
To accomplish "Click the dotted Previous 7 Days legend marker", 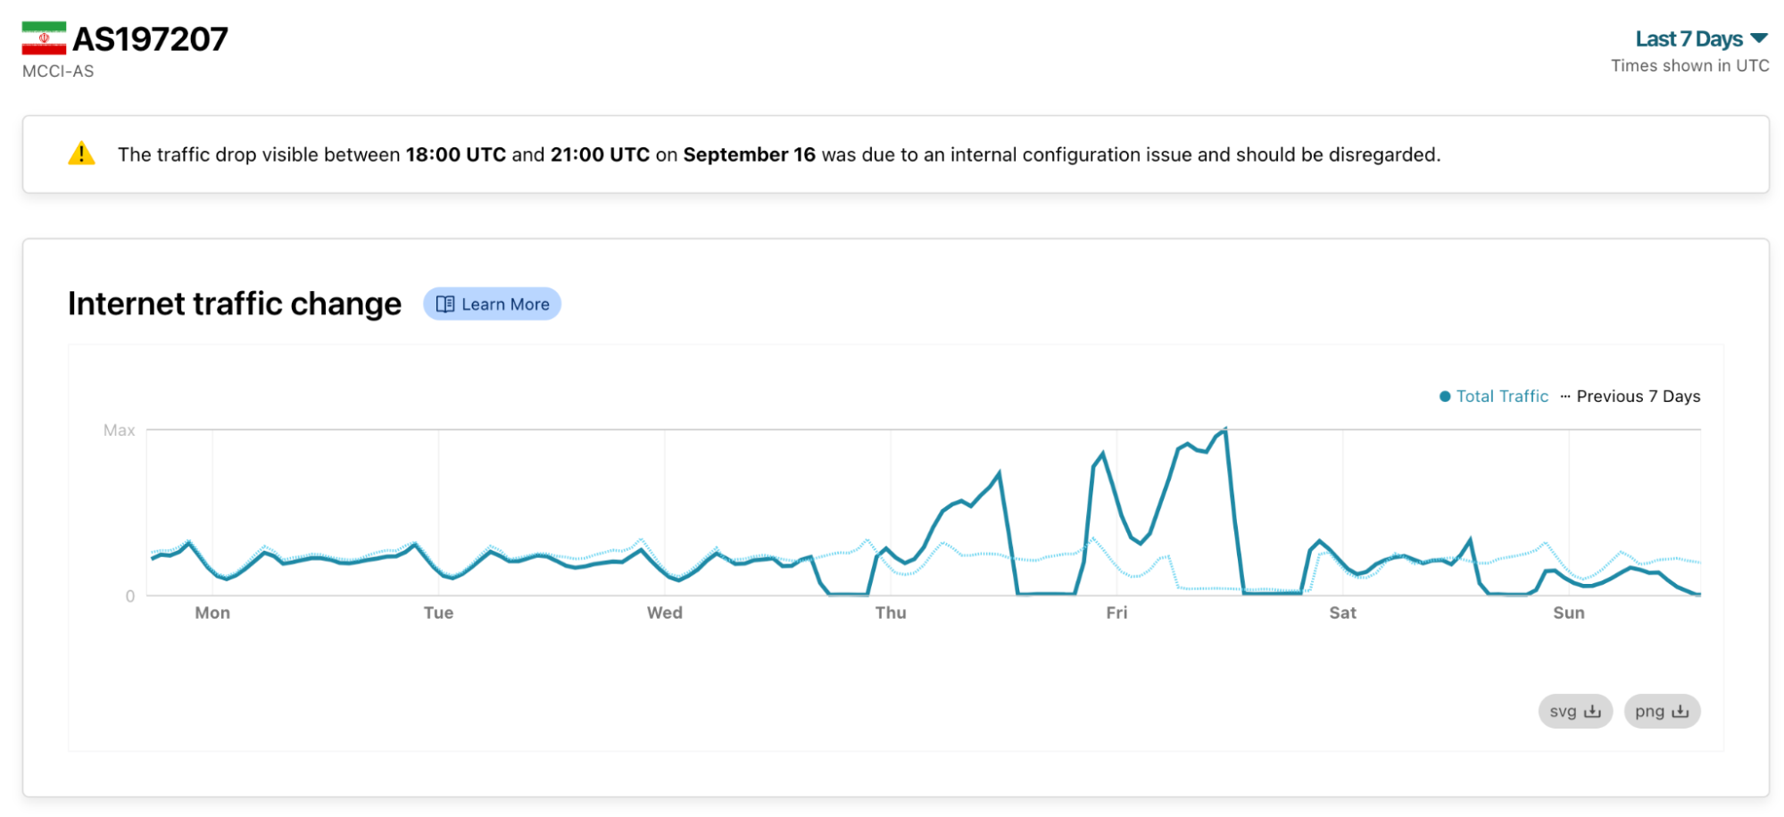I will point(1564,396).
